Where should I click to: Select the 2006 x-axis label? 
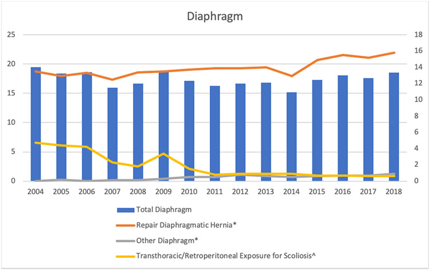(87, 191)
